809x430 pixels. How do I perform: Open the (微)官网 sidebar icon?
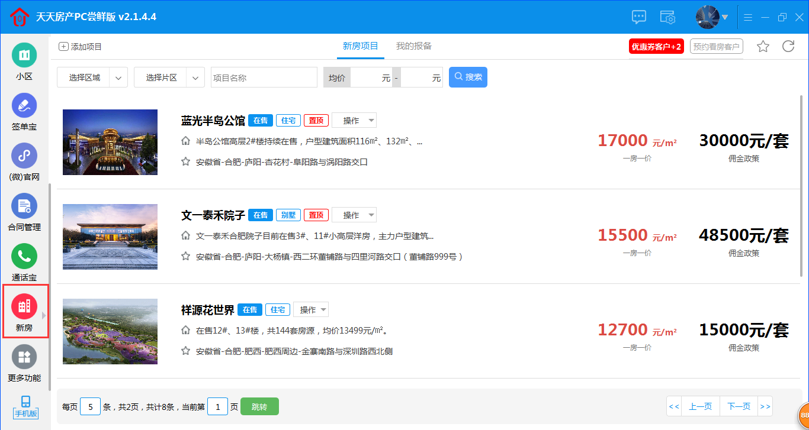(x=24, y=156)
